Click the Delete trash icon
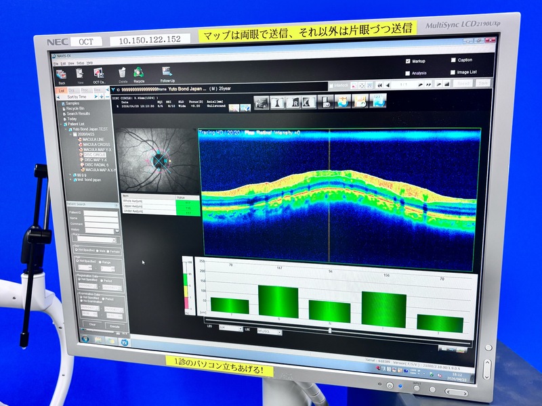 click(122, 72)
